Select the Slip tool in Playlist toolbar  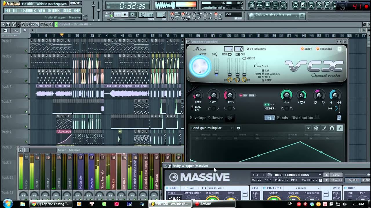pos(33,24)
